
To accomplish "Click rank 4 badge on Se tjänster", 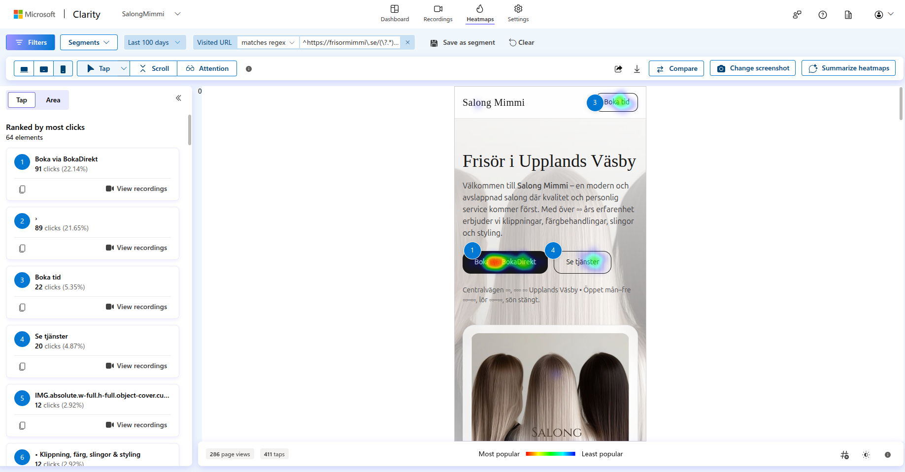I will click(x=553, y=250).
